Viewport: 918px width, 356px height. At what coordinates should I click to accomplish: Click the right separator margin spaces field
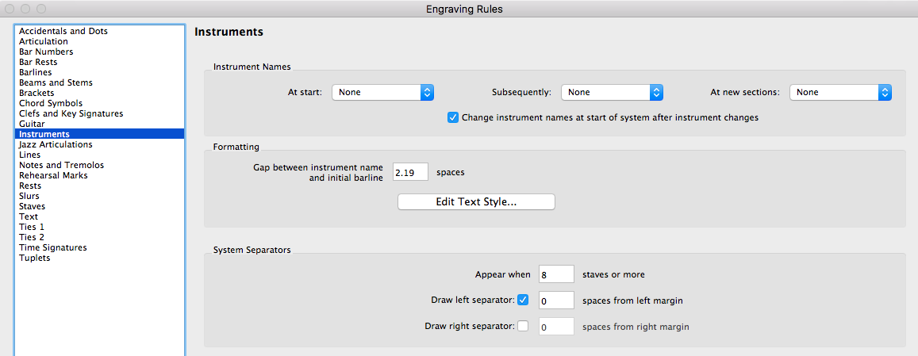[555, 327]
